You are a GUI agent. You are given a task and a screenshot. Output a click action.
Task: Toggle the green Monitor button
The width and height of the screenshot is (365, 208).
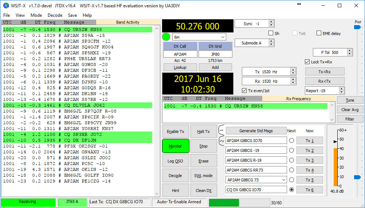tap(176, 146)
